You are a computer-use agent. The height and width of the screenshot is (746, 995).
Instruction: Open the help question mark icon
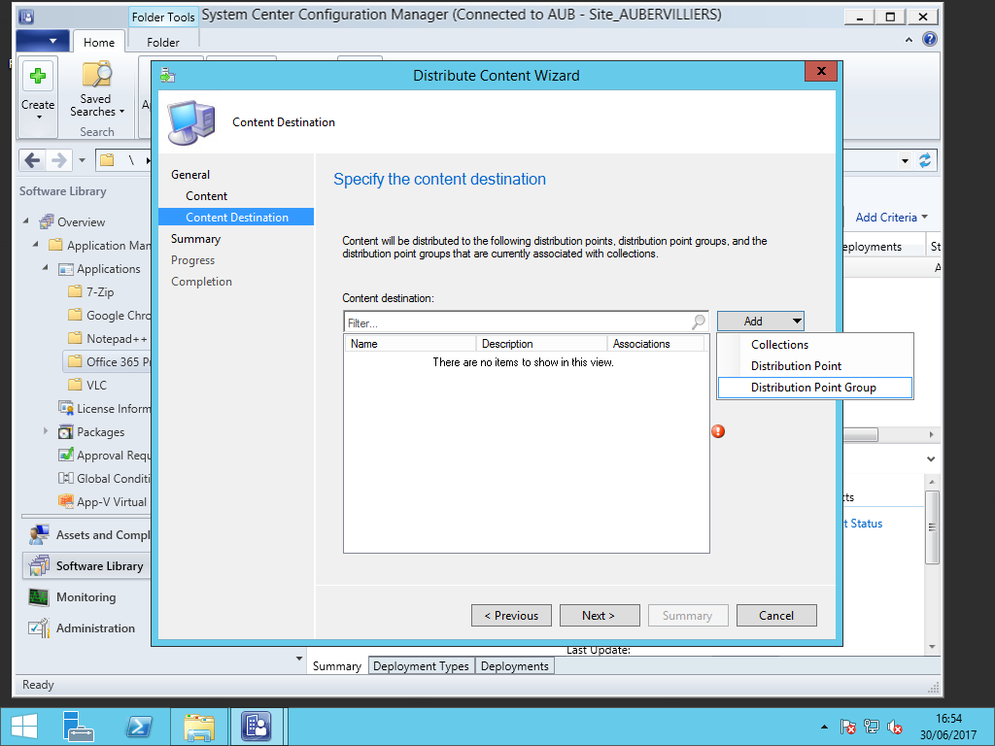click(x=930, y=39)
